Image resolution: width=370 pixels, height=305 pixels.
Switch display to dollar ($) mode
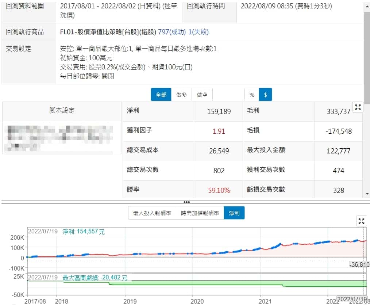tap(265, 95)
